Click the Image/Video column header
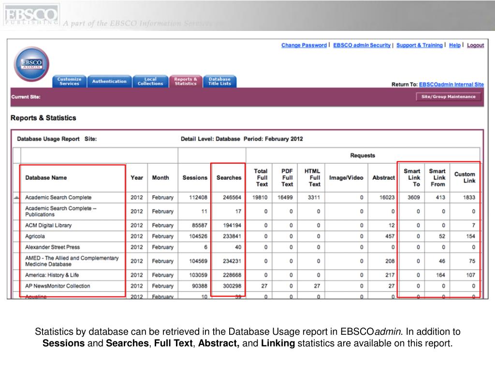Screen dimensions: 495x371 coord(346,178)
